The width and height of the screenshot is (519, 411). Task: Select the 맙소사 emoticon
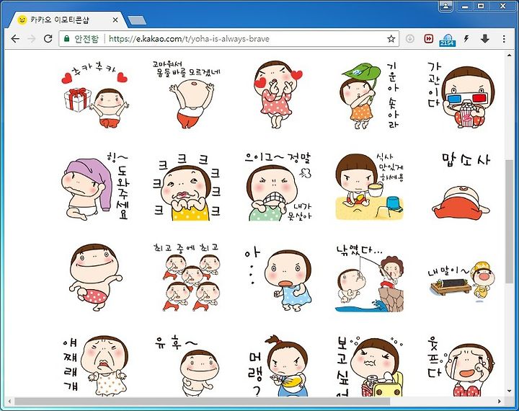(461, 185)
